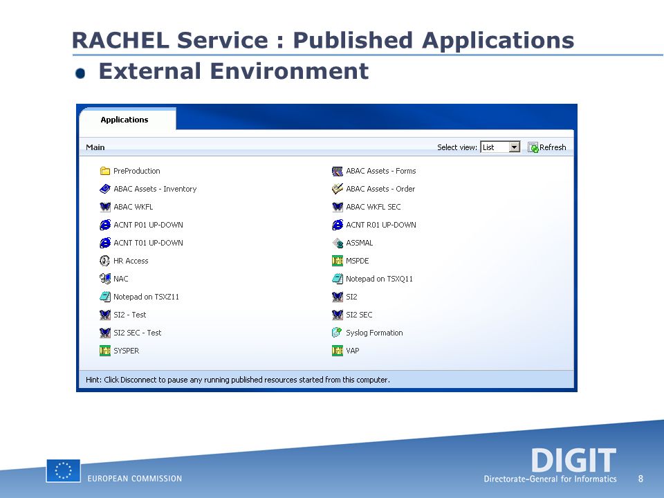This screenshot has height=498, width=664.
Task: Click the ACNT P01 UP-DOWN browser icon
Action: [105, 225]
